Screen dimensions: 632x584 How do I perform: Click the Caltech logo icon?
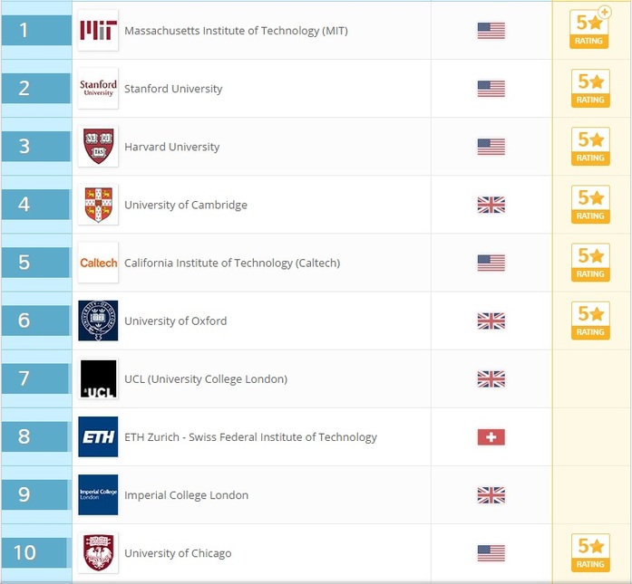point(98,263)
